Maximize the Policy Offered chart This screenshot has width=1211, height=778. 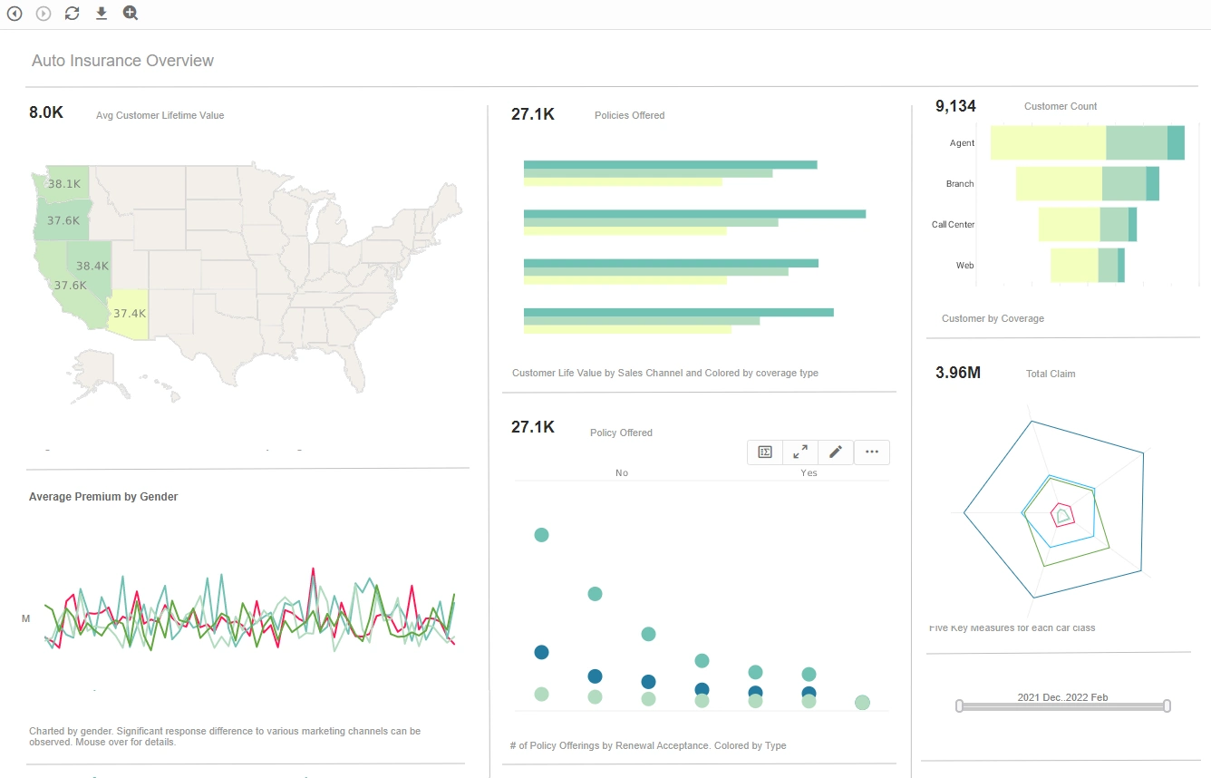(x=799, y=452)
